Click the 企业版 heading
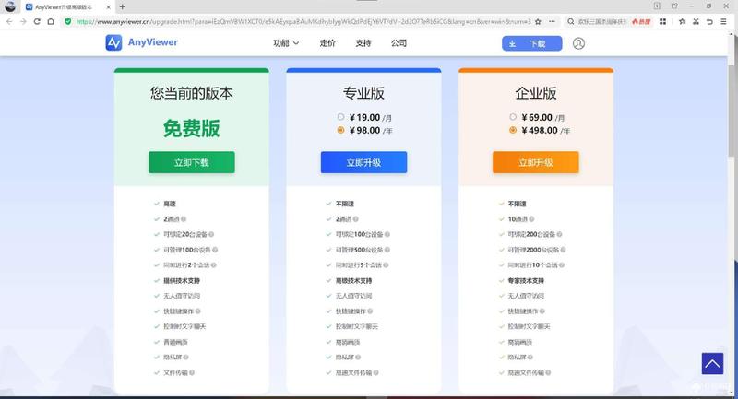738x399 pixels. point(536,93)
